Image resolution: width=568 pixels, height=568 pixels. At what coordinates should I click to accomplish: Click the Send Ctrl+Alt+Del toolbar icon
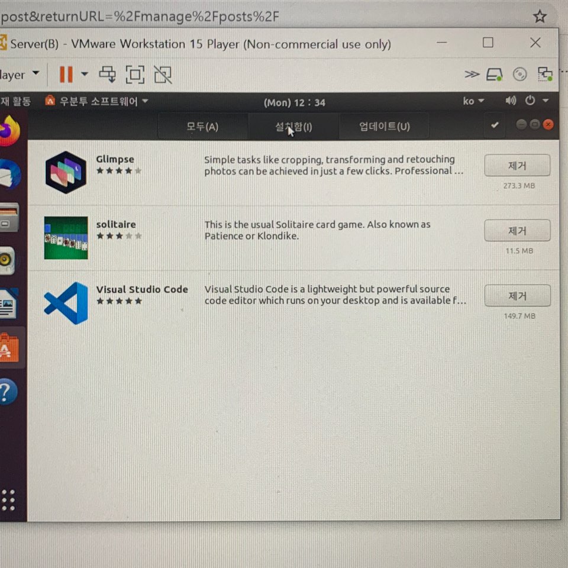coord(107,75)
